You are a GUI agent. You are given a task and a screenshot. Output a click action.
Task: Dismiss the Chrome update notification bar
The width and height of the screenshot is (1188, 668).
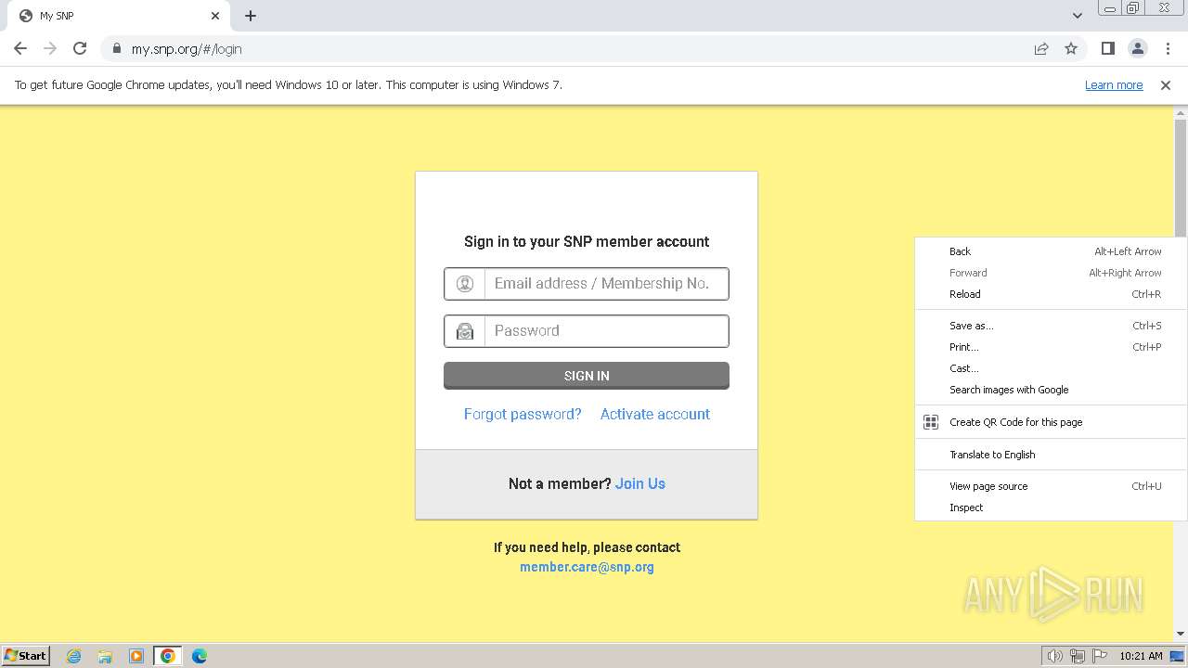1166,85
